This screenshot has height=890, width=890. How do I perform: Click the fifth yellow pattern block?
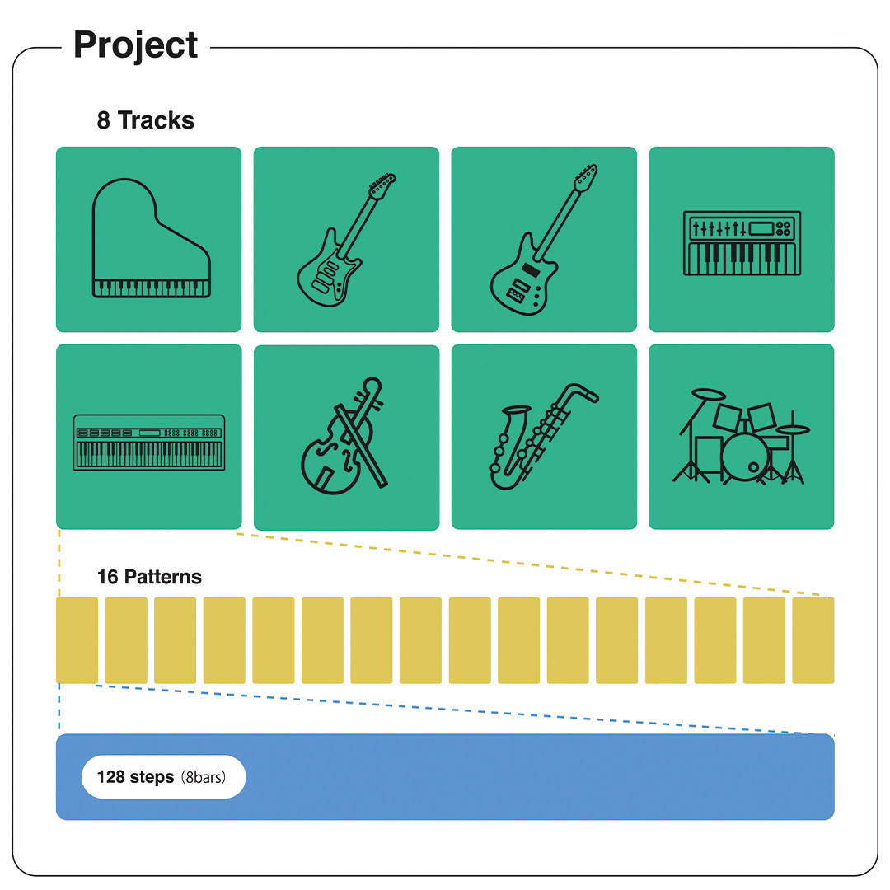pos(274,640)
